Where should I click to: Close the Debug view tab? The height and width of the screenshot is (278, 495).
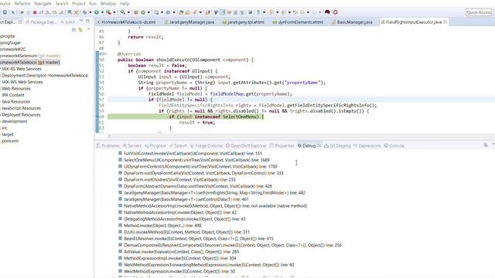pos(319,145)
